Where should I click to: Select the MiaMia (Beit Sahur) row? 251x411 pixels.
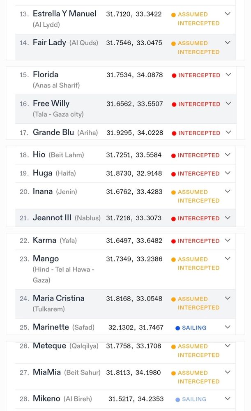[x=47, y=372]
